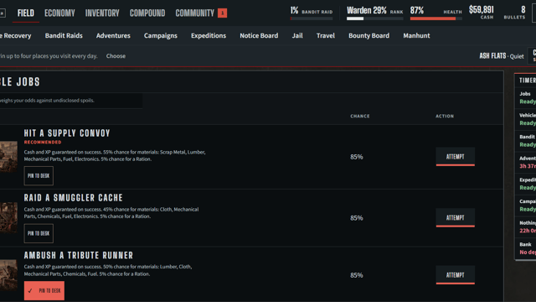This screenshot has width=536, height=302.
Task: Click the Ash Flats location label
Action: tap(492, 56)
